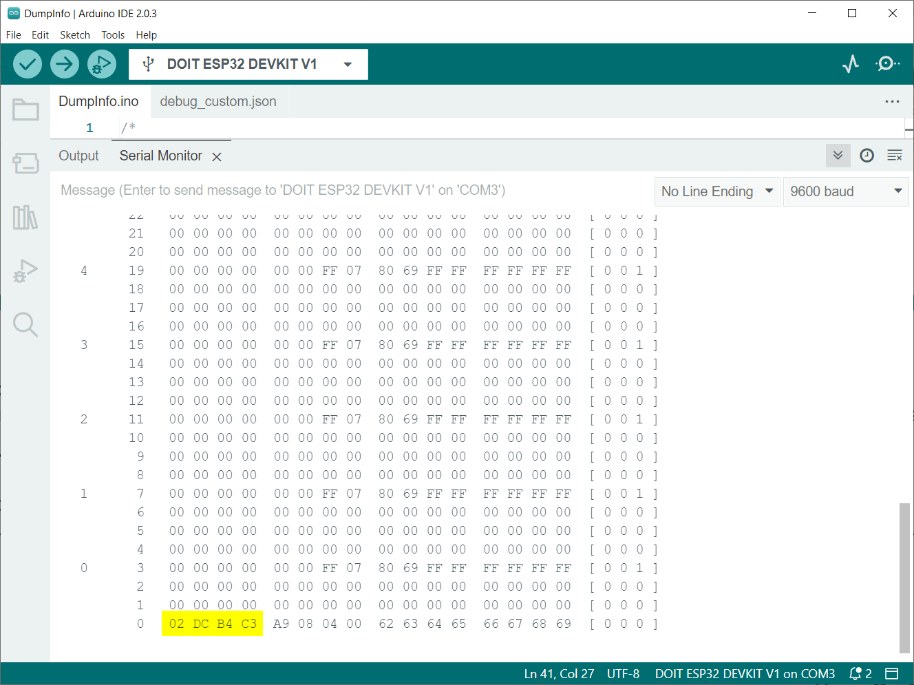Open the Tools menu

[x=113, y=35]
